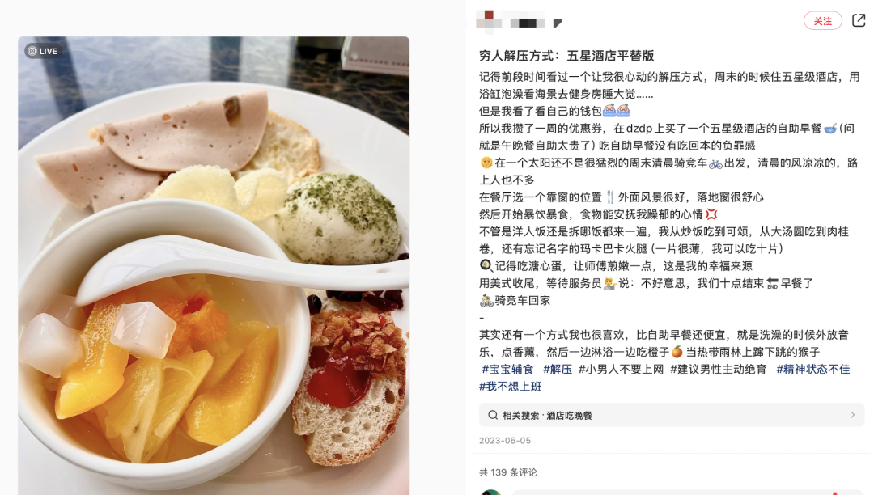Open the #宝宝辅食 hashtag
This screenshot has height=495, width=874.
tap(507, 369)
